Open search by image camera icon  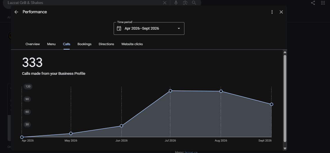click(x=185, y=3)
